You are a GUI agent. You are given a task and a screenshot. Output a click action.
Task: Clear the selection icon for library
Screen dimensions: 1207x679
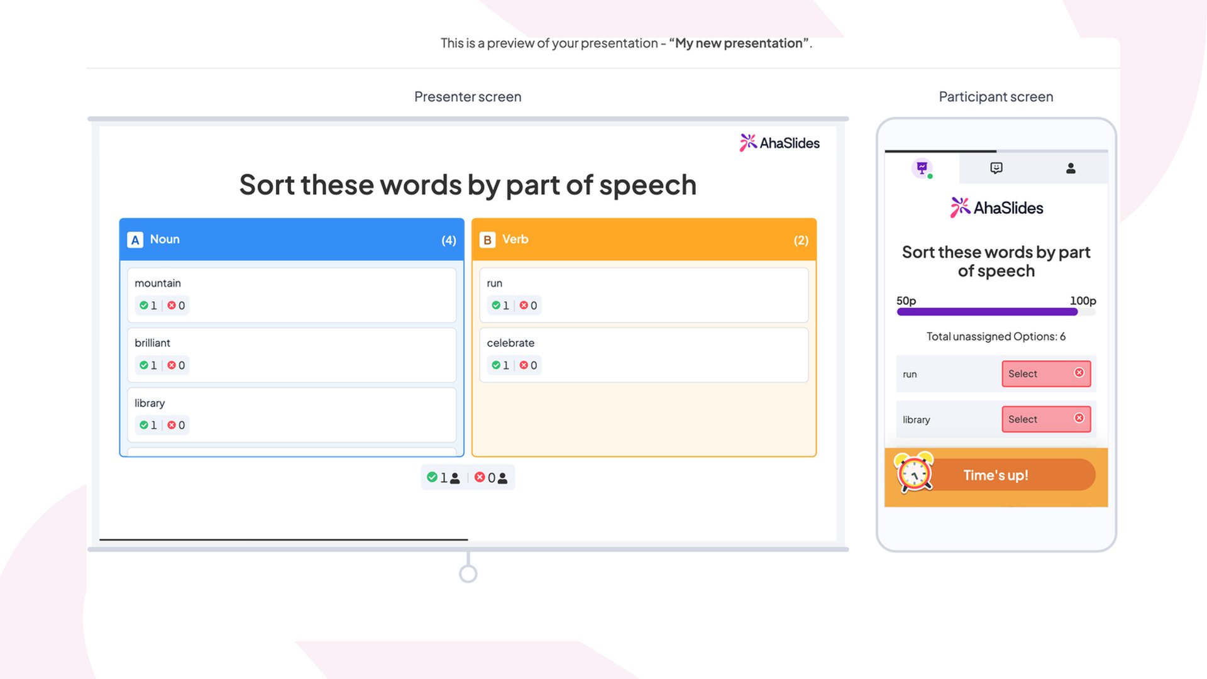(x=1079, y=418)
